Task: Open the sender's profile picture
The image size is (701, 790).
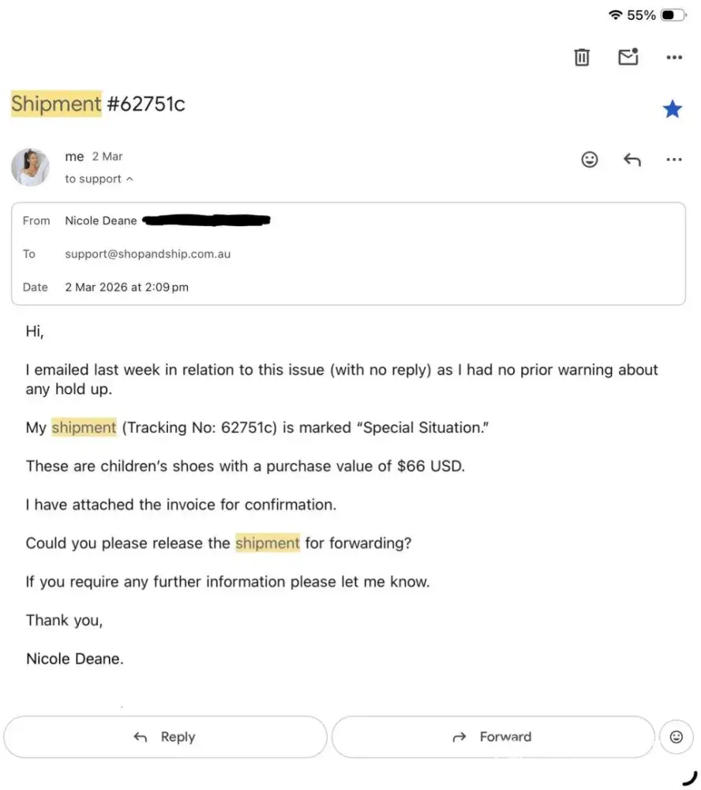Action: click(31, 167)
